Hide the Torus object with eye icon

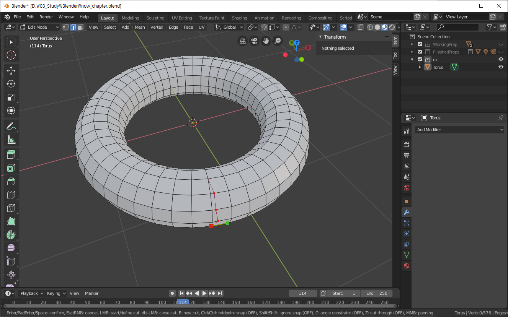(x=500, y=67)
